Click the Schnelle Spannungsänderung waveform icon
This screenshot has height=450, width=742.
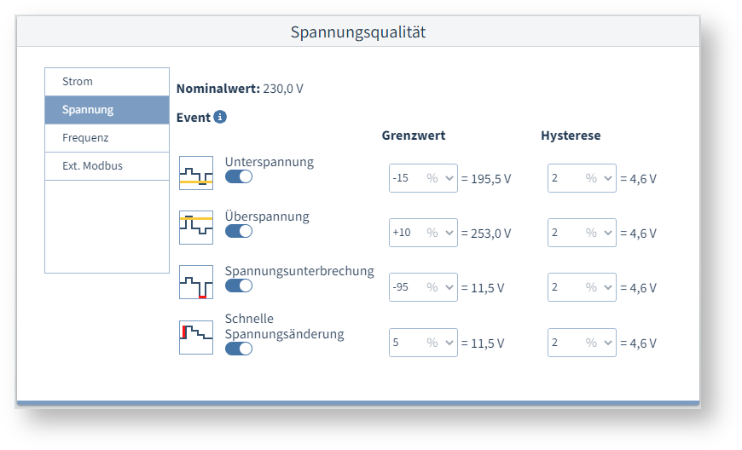[x=196, y=337]
